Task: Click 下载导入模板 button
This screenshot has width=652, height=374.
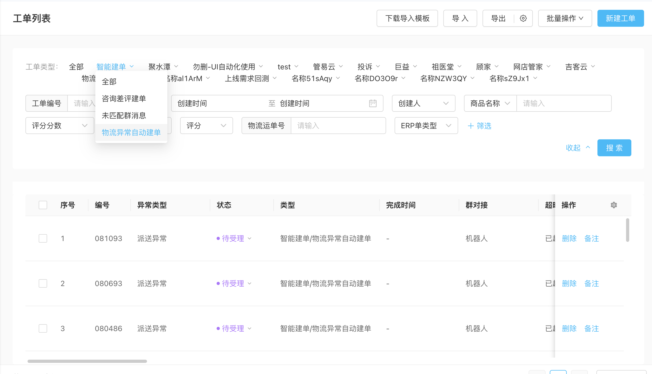Action: [x=407, y=18]
